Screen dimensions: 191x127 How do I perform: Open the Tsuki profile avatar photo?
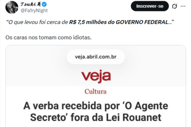12,7
